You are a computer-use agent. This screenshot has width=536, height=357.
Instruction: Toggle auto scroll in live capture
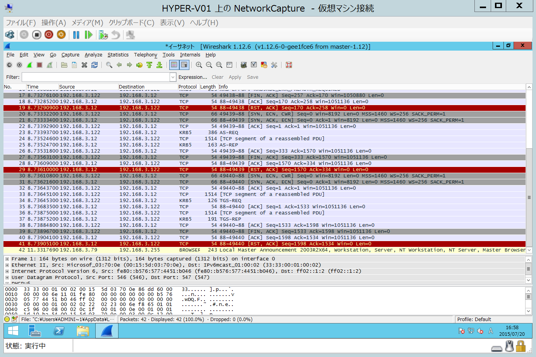click(184, 65)
